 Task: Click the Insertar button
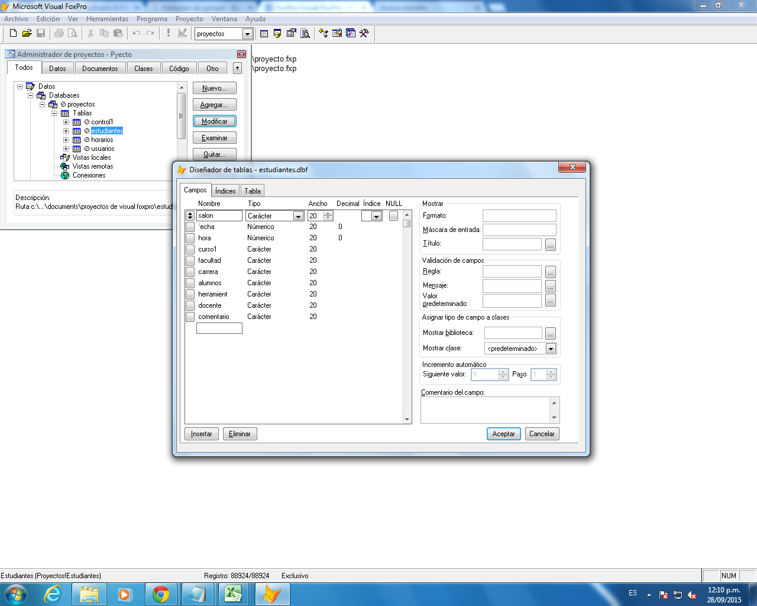[x=202, y=434]
